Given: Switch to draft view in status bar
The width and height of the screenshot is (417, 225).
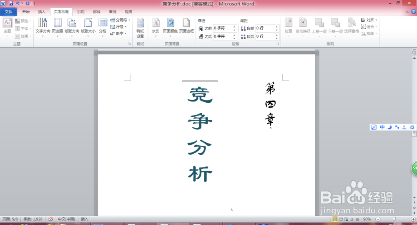Looking at the screenshot, I should pos(357,219).
